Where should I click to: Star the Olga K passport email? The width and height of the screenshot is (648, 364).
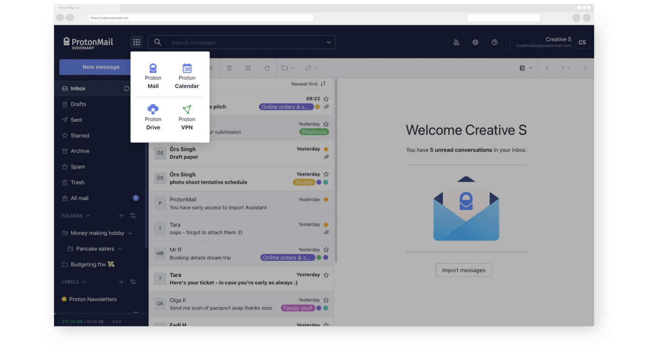pos(326,300)
